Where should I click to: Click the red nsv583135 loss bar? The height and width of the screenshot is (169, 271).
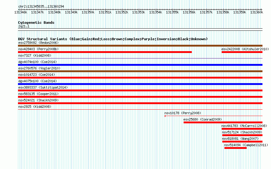tap(140, 97)
